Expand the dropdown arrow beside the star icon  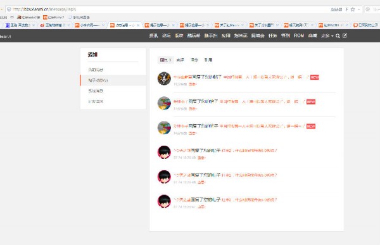click(x=359, y=9)
